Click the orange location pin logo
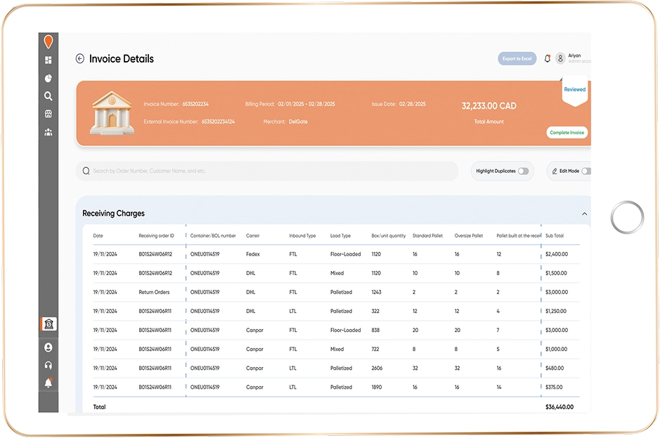The height and width of the screenshot is (438, 660). tap(48, 41)
